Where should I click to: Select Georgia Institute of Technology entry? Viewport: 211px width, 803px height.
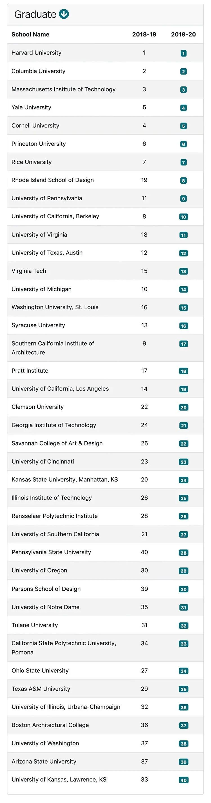click(x=54, y=425)
